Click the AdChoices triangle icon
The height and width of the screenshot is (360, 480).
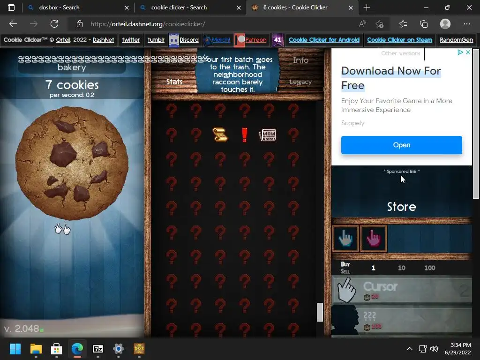(460, 52)
